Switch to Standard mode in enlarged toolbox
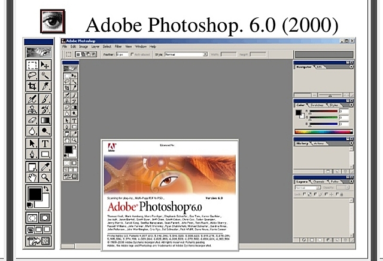 32,217
